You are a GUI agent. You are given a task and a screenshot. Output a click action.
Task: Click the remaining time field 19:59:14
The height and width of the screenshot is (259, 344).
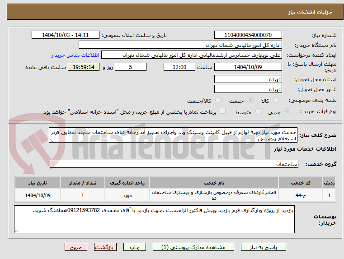click(x=84, y=67)
